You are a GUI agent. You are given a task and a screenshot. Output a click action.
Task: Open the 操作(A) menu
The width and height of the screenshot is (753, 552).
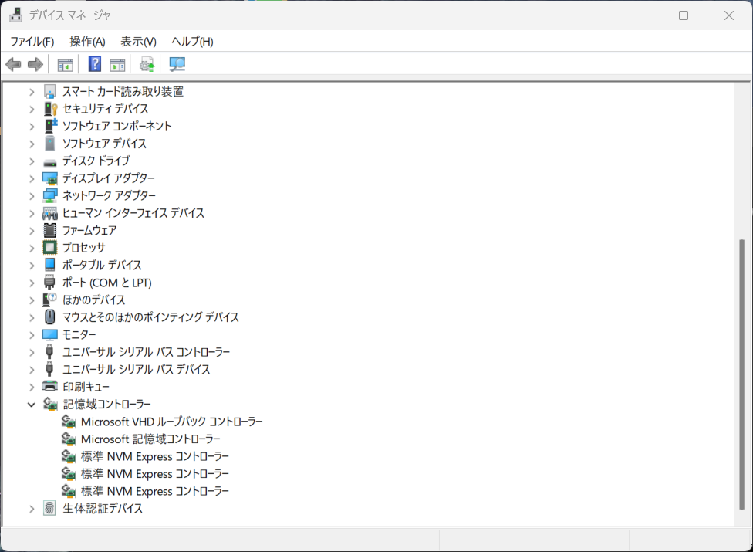click(x=87, y=42)
